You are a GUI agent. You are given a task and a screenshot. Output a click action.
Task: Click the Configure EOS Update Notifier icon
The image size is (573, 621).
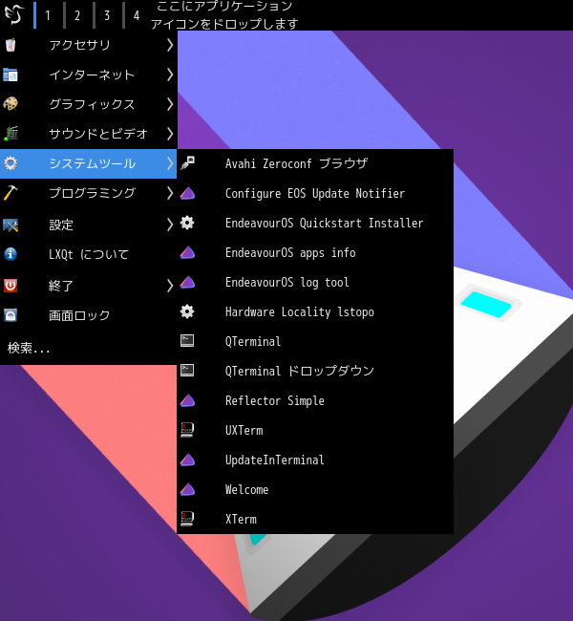pos(187,193)
